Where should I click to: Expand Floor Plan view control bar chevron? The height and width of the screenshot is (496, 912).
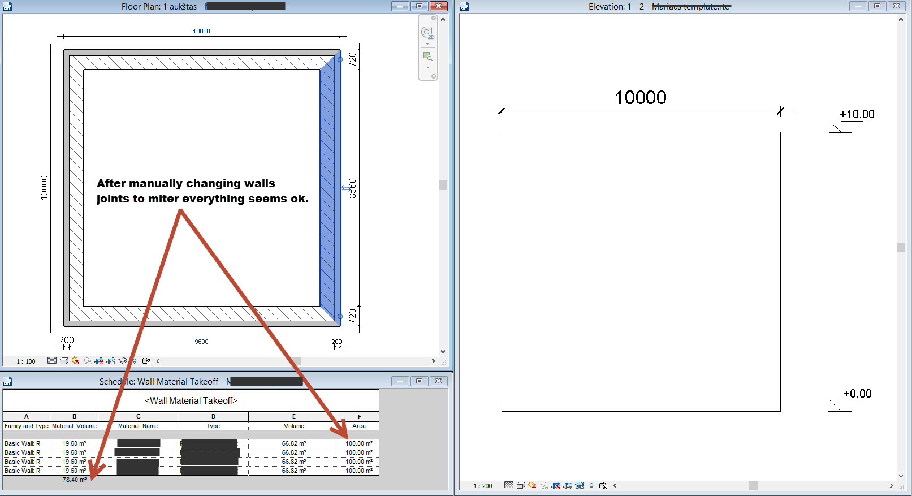(158, 361)
